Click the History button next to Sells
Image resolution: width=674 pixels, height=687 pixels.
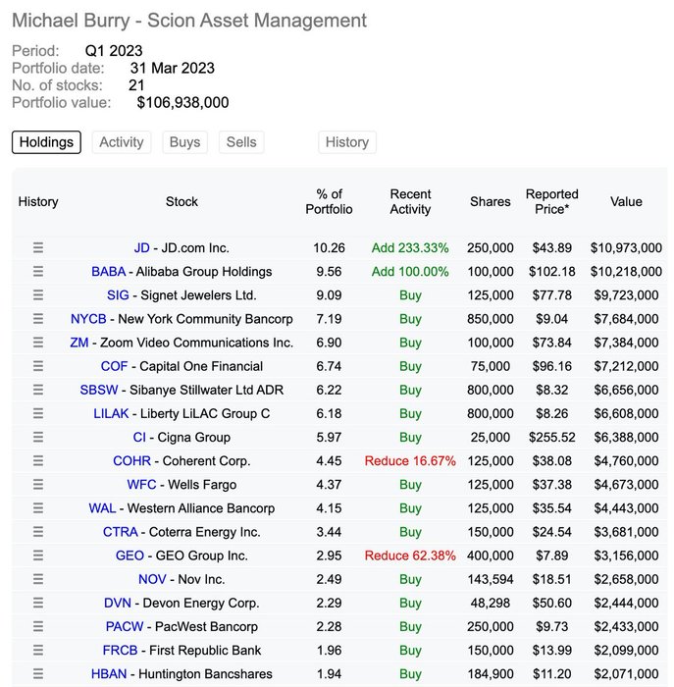346,142
